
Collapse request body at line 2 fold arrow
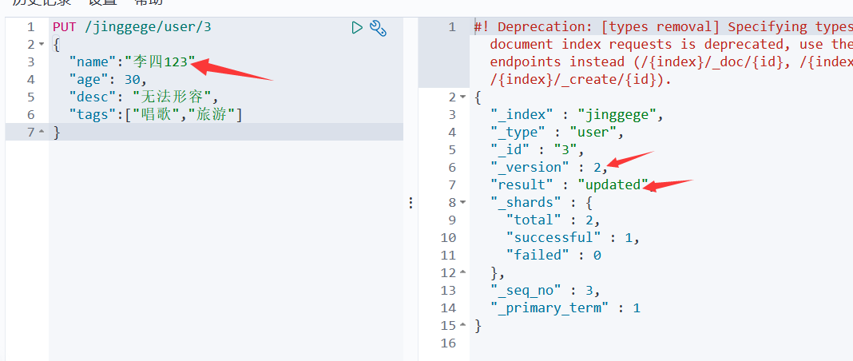[x=42, y=45]
